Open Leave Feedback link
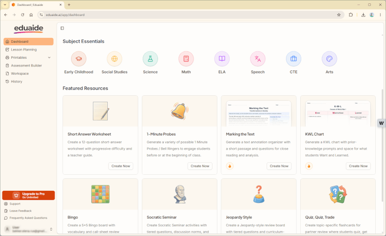Image resolution: width=386 pixels, height=236 pixels. point(18,211)
